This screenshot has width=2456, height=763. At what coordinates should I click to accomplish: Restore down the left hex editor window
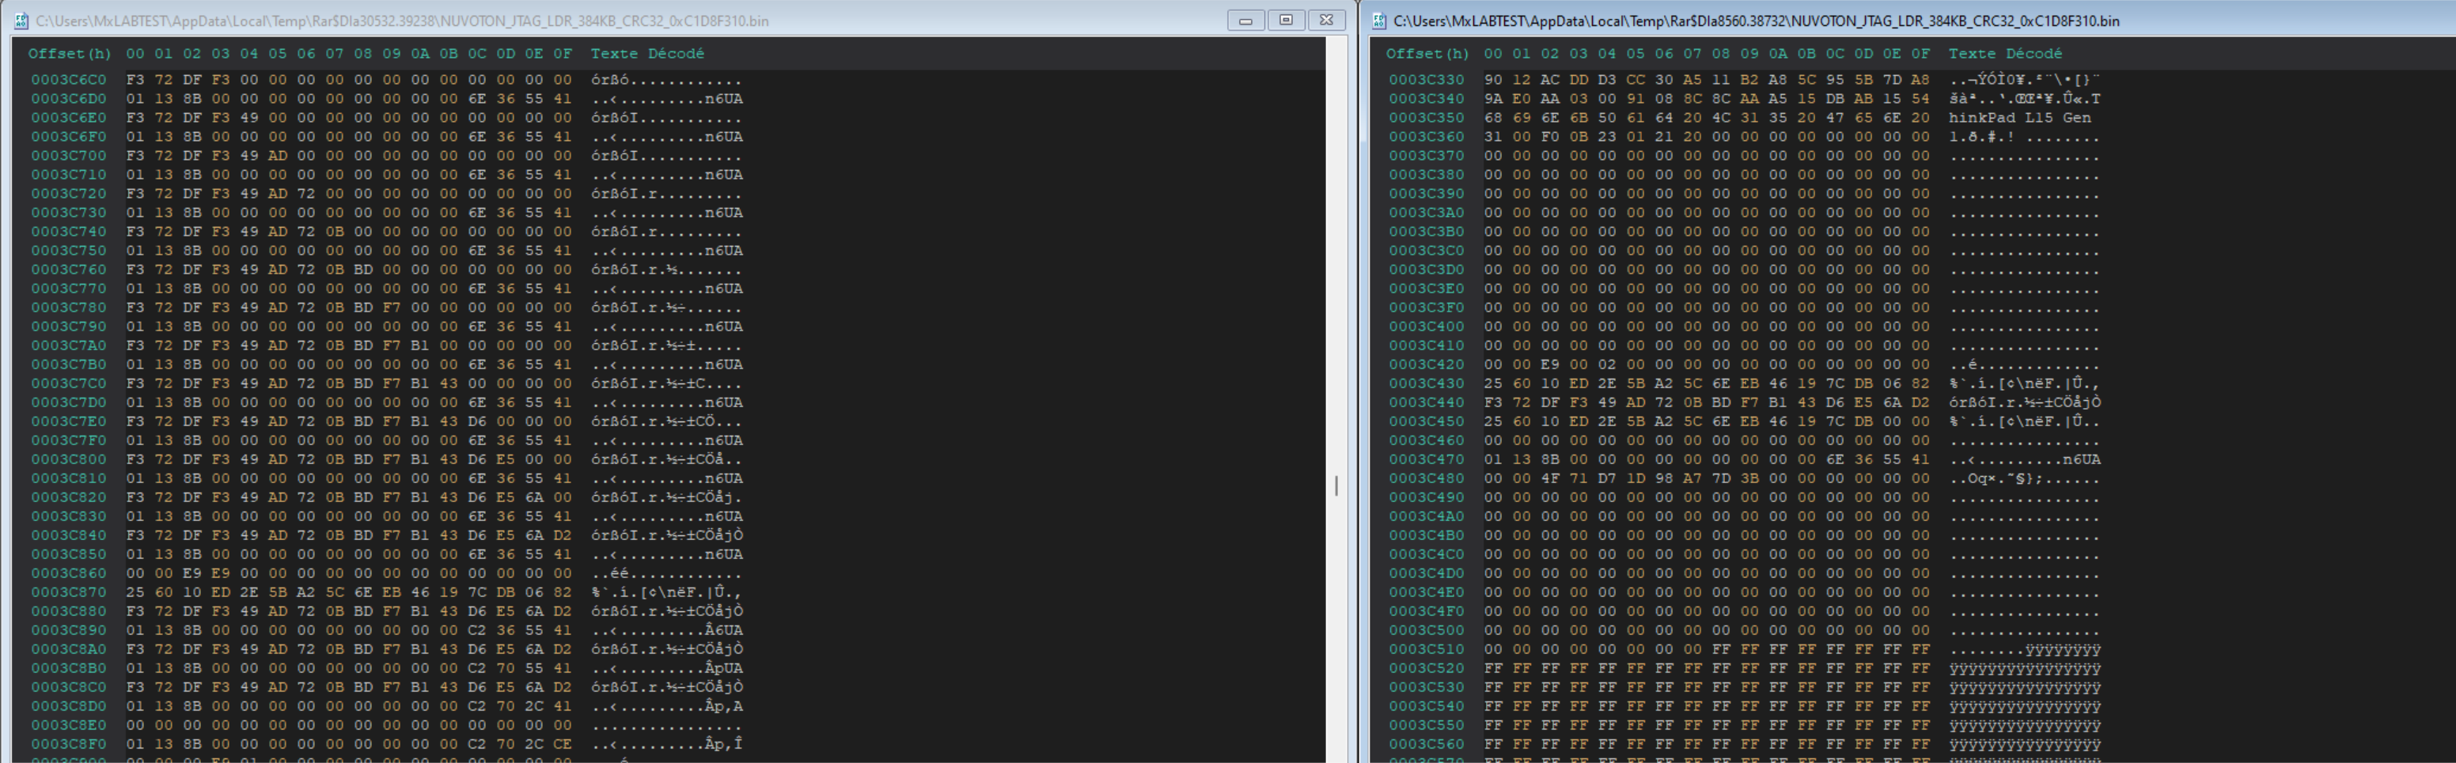(1285, 20)
